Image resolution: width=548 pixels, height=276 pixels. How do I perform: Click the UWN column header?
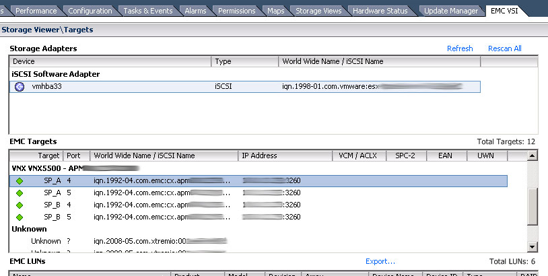coord(487,156)
